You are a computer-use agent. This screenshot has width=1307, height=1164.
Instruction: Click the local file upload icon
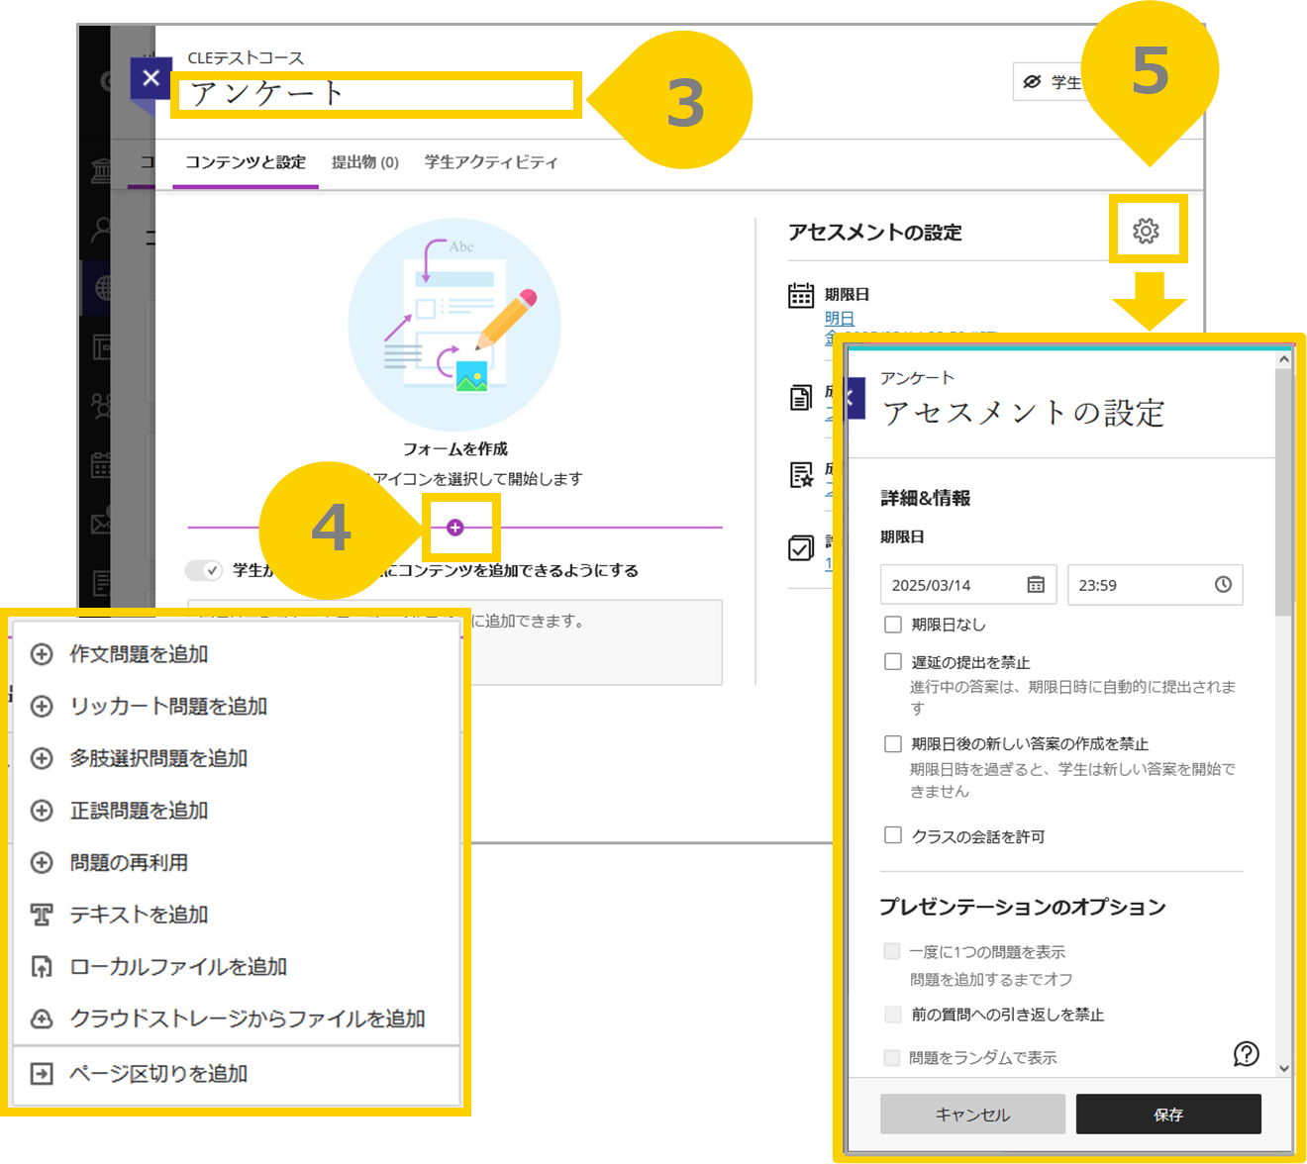click(42, 967)
